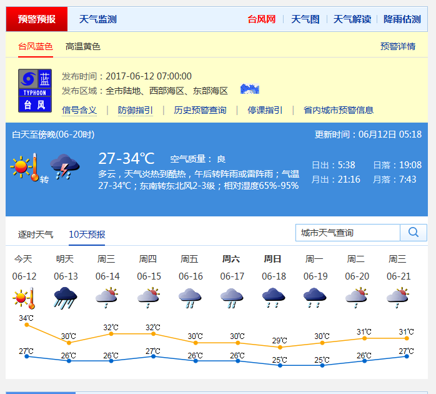This screenshot has width=436, height=394.
Task: Open the 停课指引 link
Action: click(265, 110)
